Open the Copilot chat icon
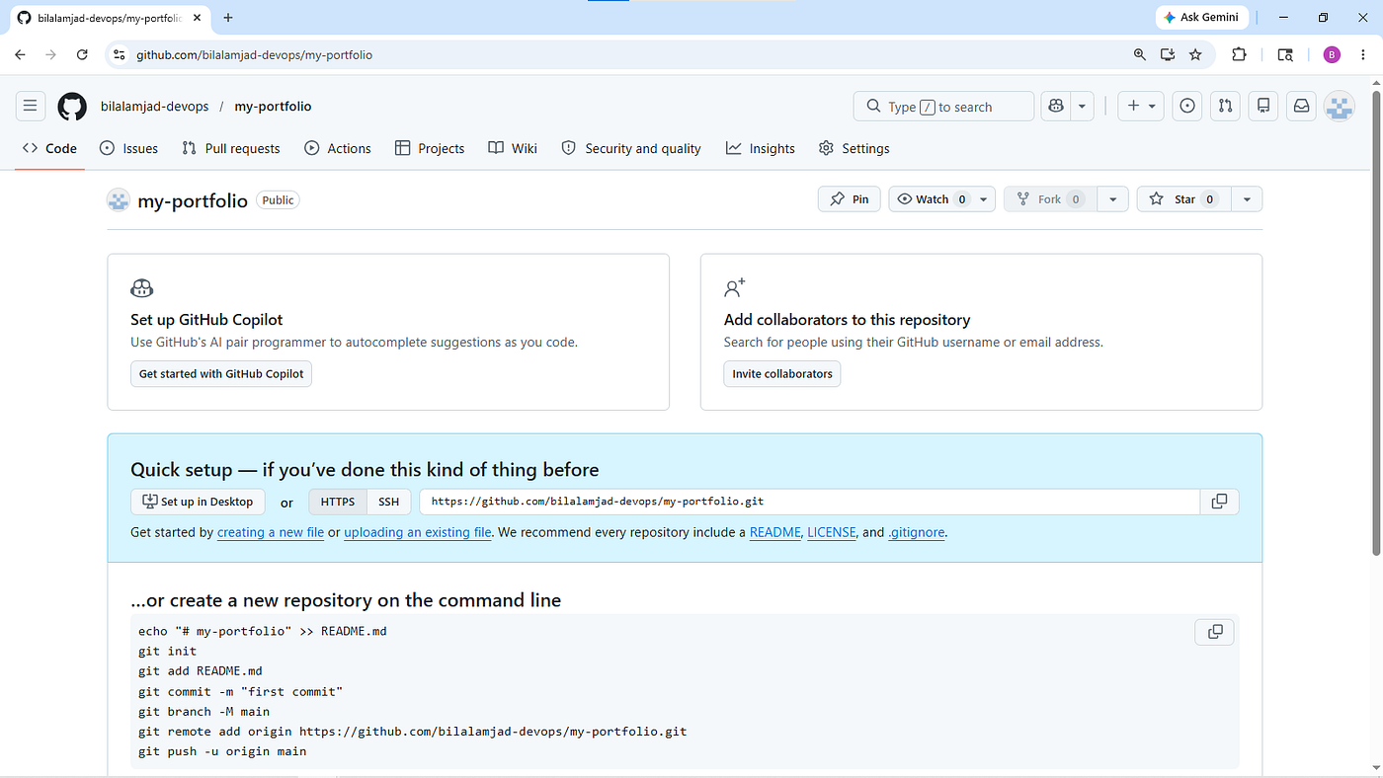Viewport: 1383px width, 778px height. coord(1056,107)
